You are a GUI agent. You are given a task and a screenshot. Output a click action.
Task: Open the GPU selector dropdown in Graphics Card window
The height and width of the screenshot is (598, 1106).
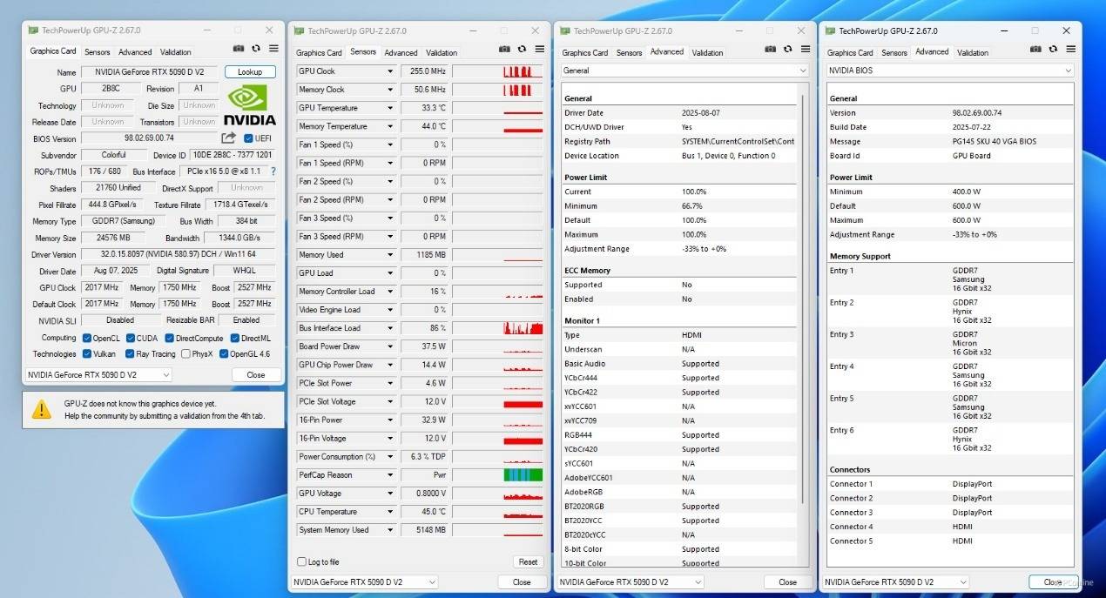point(98,374)
